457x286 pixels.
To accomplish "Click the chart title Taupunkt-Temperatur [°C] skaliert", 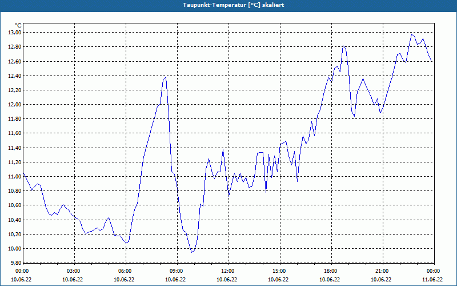I will [x=234, y=5].
